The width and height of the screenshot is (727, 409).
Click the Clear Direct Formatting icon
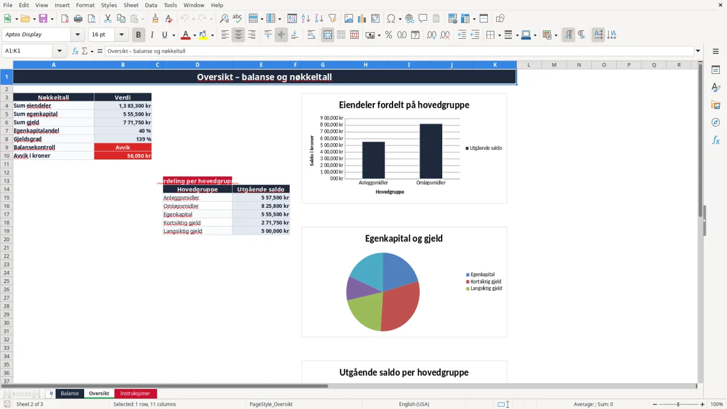[x=168, y=19]
